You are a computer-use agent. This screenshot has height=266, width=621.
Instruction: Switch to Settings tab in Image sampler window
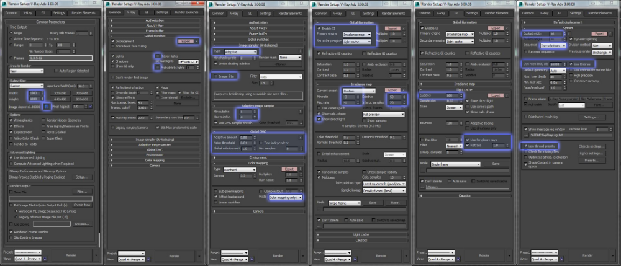click(265, 13)
